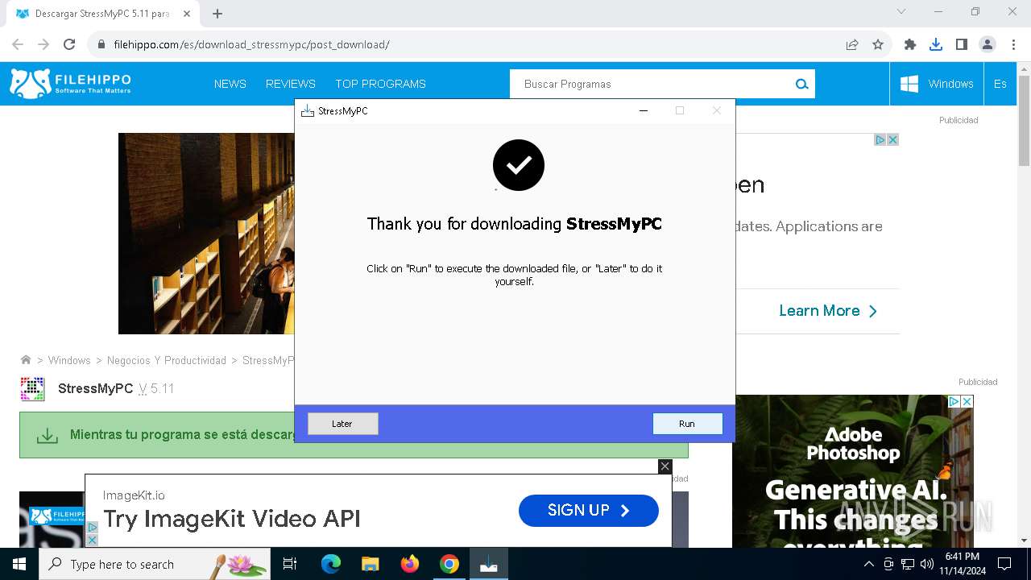Screen dimensions: 1031x580
Task: Reload the current page
Action: coord(69,44)
